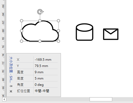Click the bottom-middle handle of cloud
The height and width of the screenshot is (103, 133).
click(x=40, y=41)
